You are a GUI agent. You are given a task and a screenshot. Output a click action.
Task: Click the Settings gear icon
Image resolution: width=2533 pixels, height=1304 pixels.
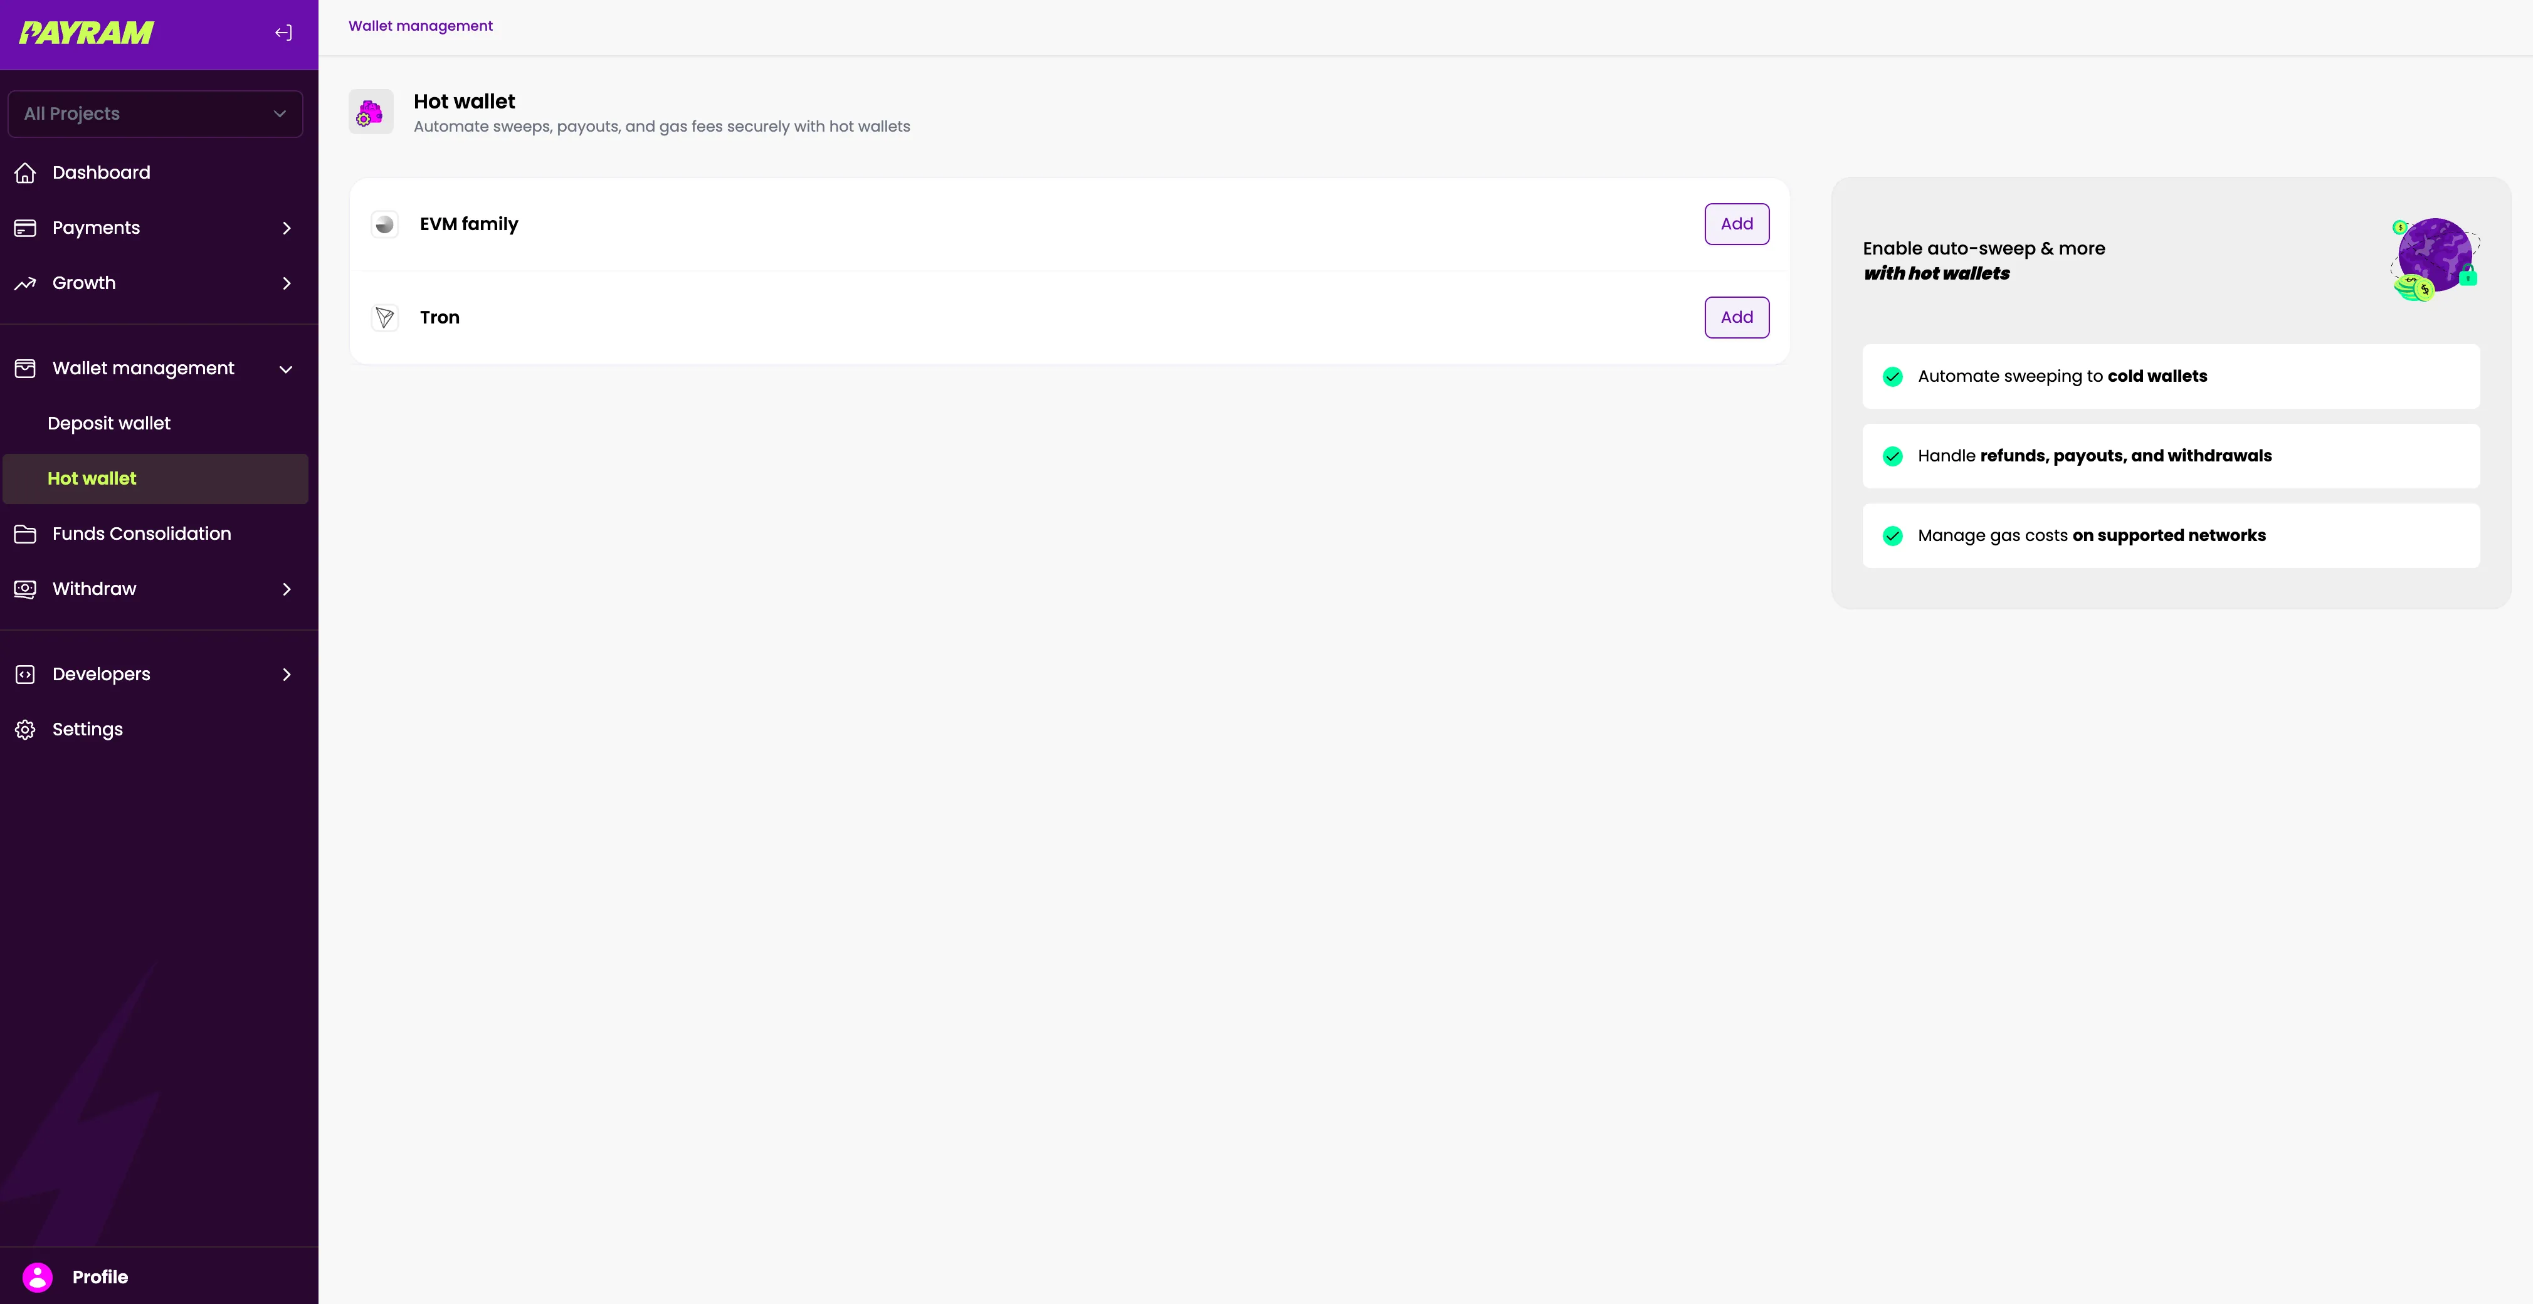click(x=26, y=730)
